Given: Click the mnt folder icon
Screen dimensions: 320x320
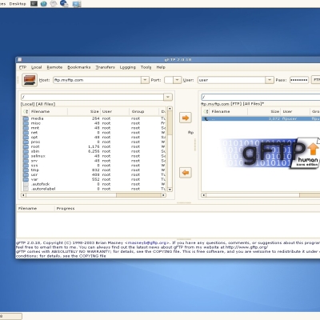Looking at the screenshot, I should tap(26, 128).
